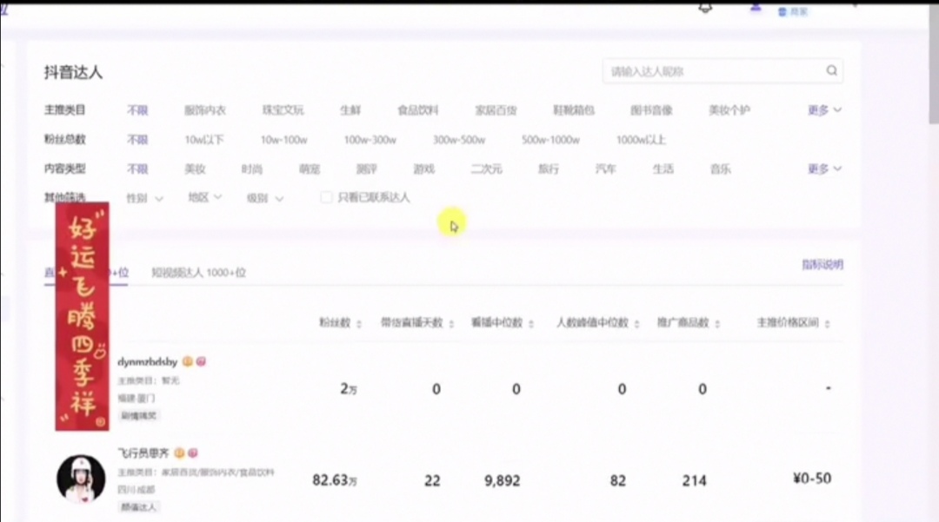Focus the 请输入达人昵称 search field
The image size is (939, 522).
723,71
